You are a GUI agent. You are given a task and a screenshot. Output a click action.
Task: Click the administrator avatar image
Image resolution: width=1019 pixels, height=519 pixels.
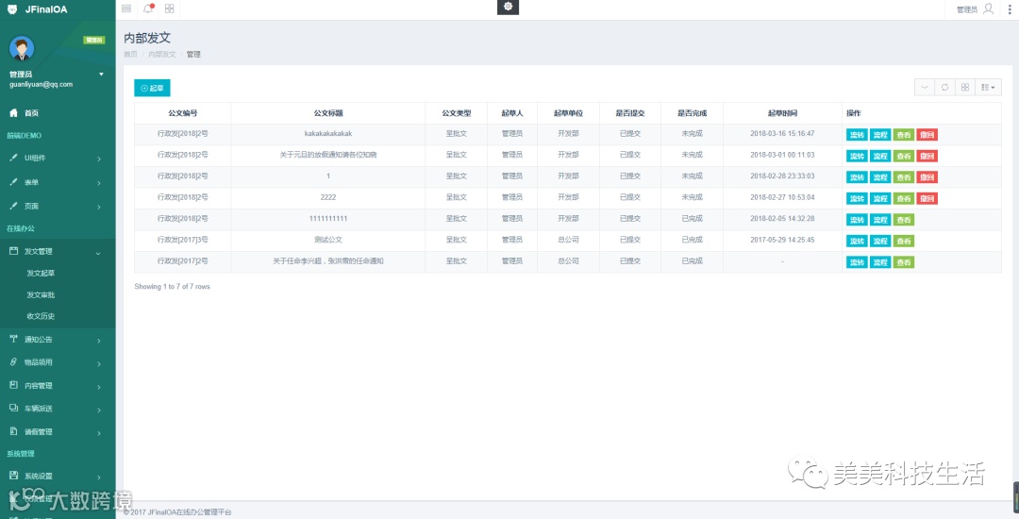coord(22,49)
